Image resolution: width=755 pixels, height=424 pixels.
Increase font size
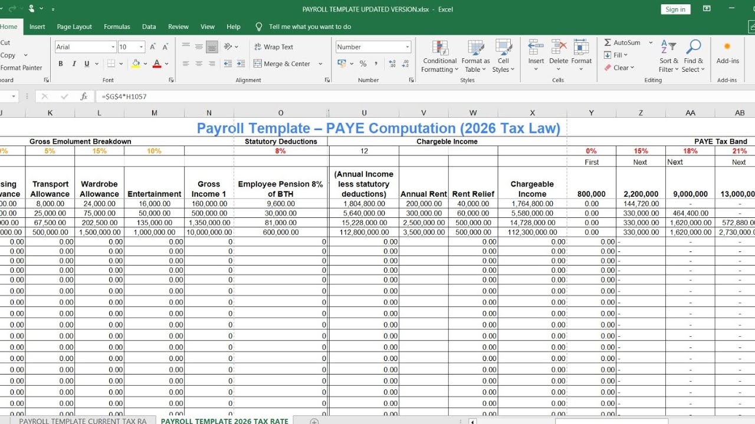[153, 47]
